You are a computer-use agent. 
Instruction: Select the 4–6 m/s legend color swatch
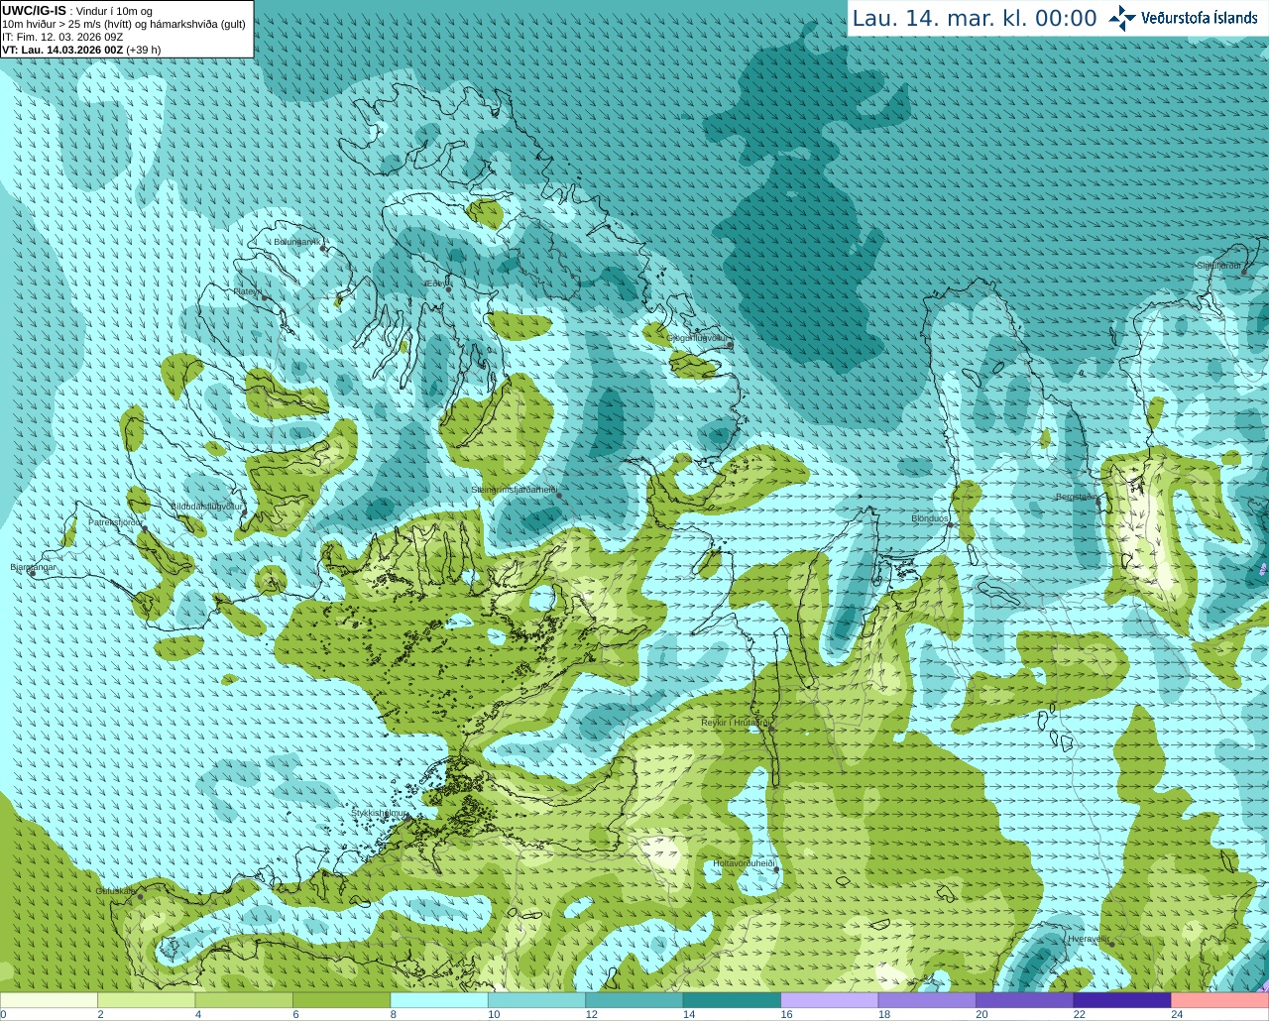click(x=244, y=1000)
